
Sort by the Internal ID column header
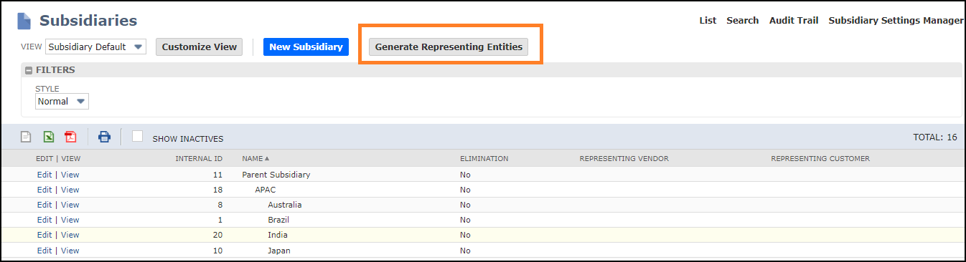coord(199,158)
